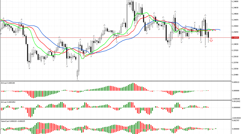
Task: Select the blue Alligator jaw line end
Action: 219,30
